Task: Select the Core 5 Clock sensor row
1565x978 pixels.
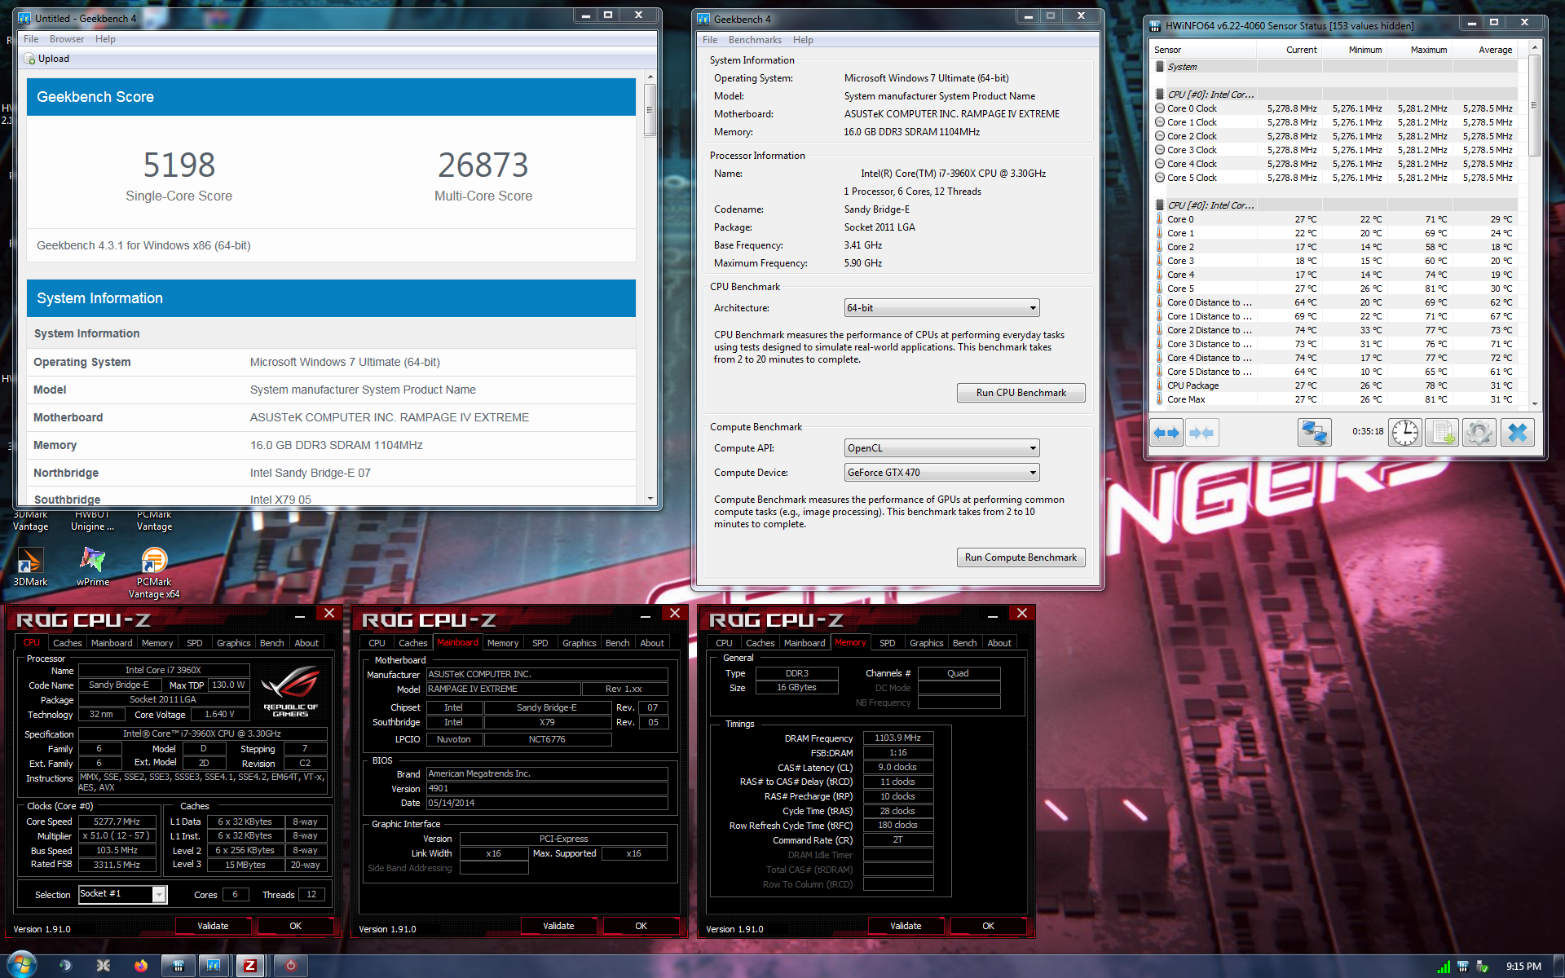Action: click(1335, 178)
